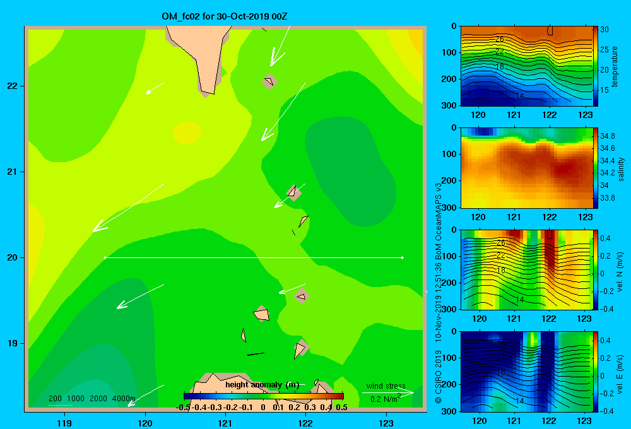631x429 pixels.
Task: Click latitude label 21 on main map
Action: tap(13, 172)
